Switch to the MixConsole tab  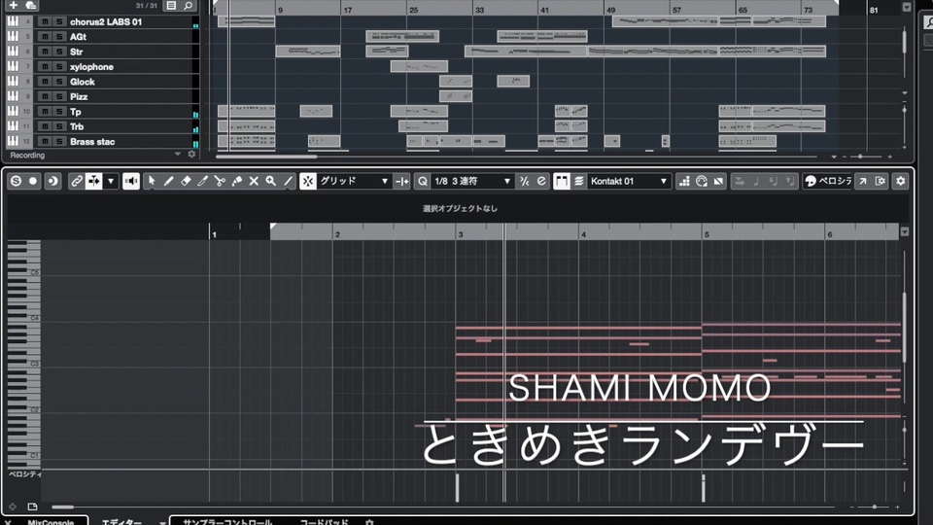(x=51, y=521)
